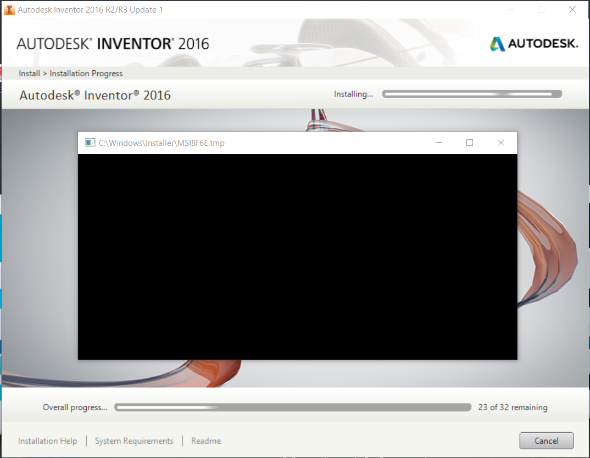The height and width of the screenshot is (458, 590).
Task: Maximize the MSI8F6E.tmp console window
Action: point(470,143)
